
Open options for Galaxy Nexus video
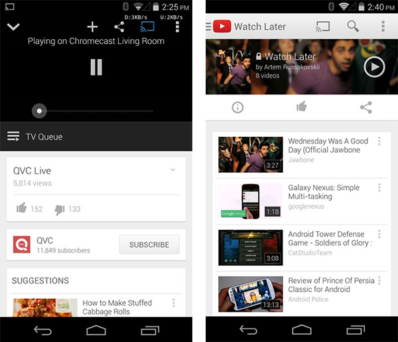(379, 187)
